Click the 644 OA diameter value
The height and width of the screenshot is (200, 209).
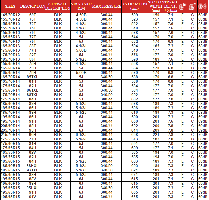(x=134, y=130)
